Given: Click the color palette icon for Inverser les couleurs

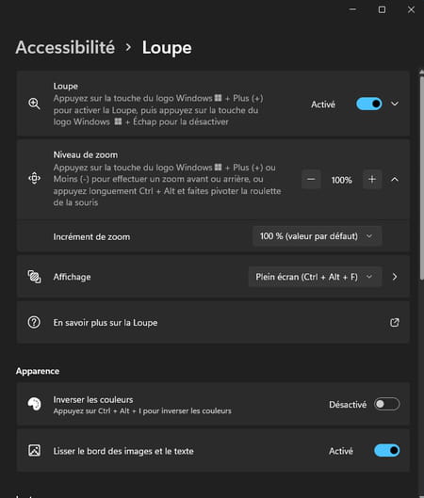Looking at the screenshot, I should [x=34, y=404].
